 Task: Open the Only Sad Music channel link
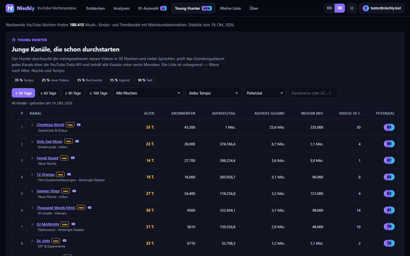pyautogui.click(x=50, y=141)
